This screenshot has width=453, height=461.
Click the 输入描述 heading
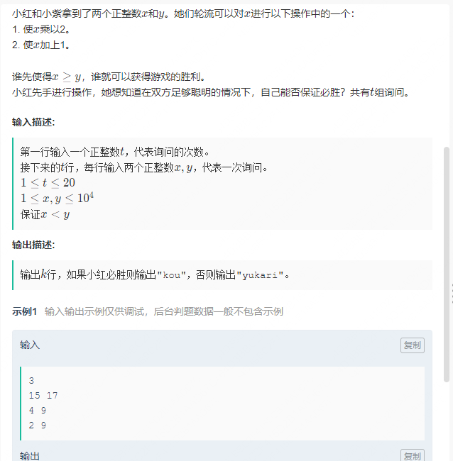[33, 122]
